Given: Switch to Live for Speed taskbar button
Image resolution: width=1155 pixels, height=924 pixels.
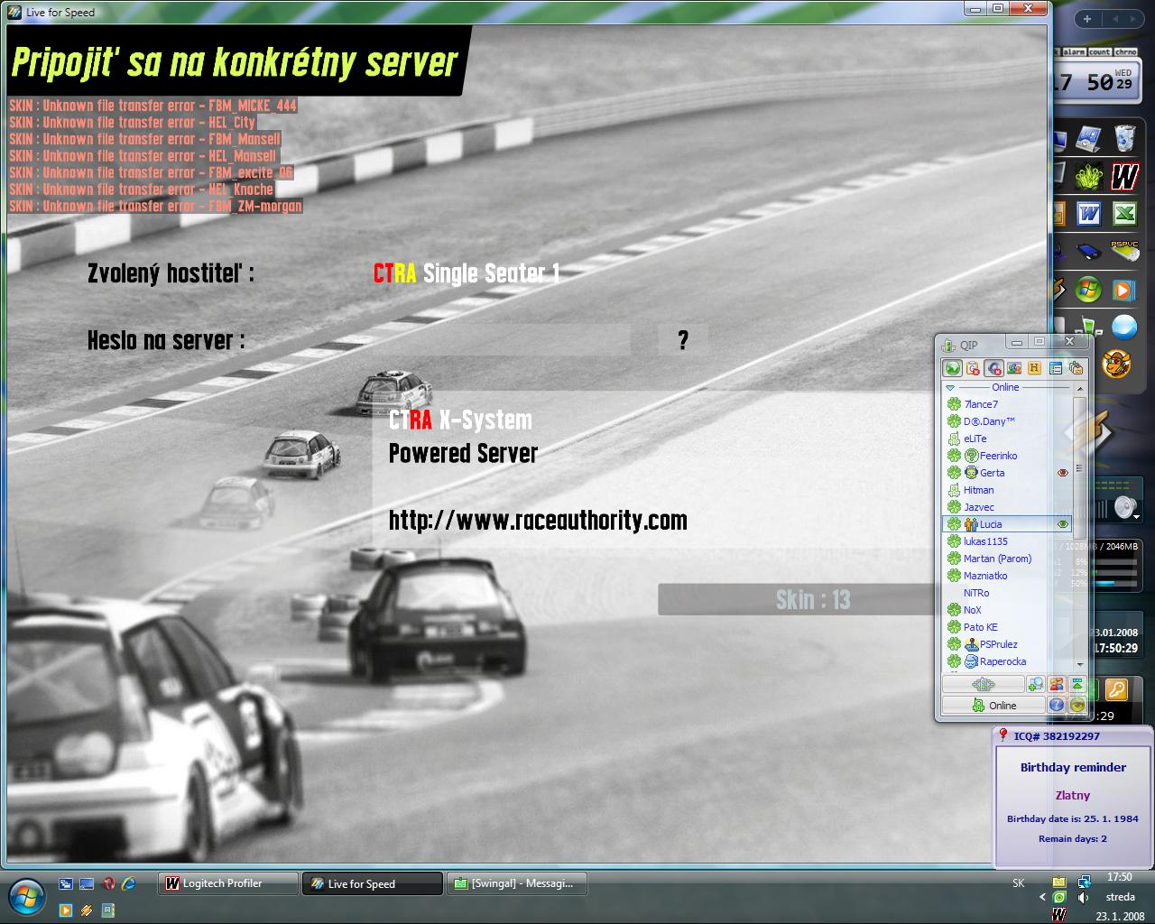Looking at the screenshot, I should 373,883.
